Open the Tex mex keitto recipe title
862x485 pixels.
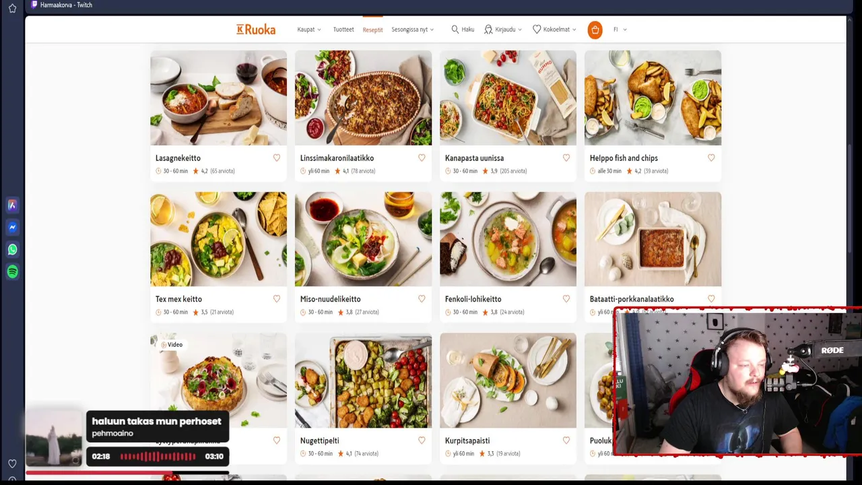(x=178, y=299)
